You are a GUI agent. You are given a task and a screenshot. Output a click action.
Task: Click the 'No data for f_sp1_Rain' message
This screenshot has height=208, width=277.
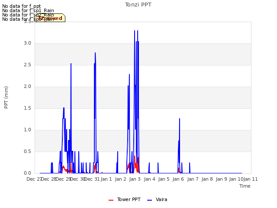[28, 10]
